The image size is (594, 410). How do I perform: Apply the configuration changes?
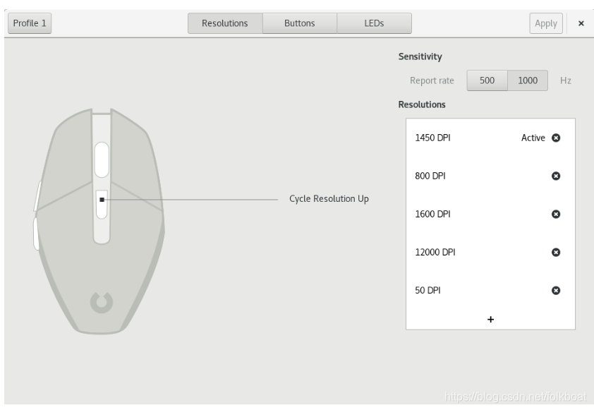[546, 23]
